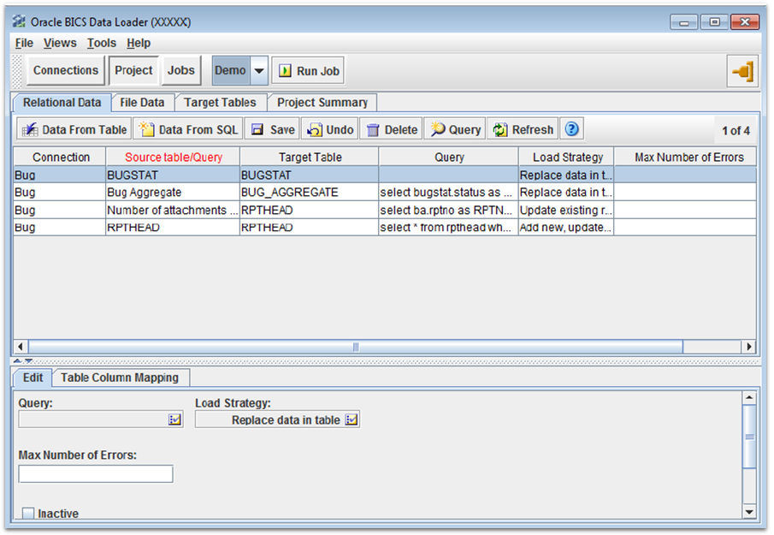Click the Project button
This screenshot has width=774, height=535.
[133, 70]
